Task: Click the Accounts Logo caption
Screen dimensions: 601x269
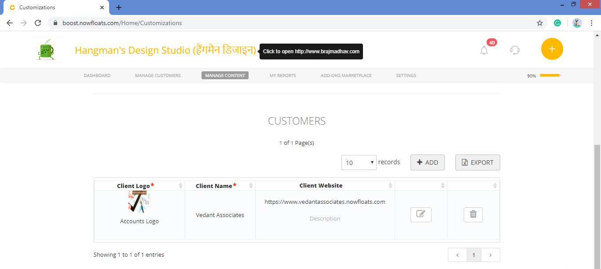Action: pyautogui.click(x=139, y=221)
